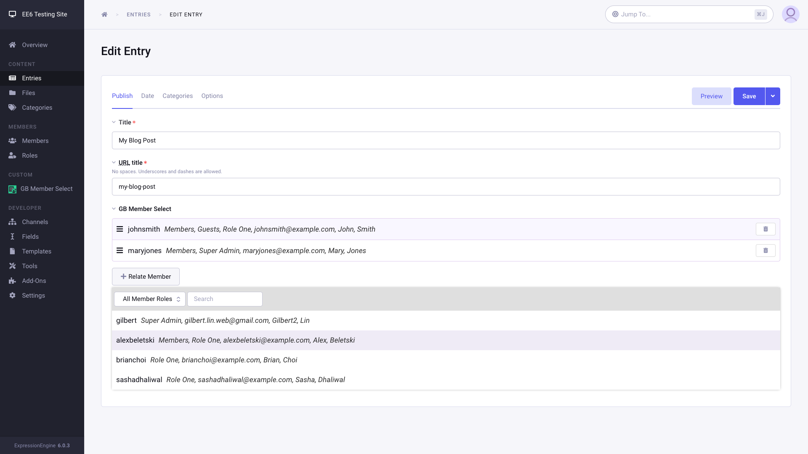Click the Save button

(749, 96)
